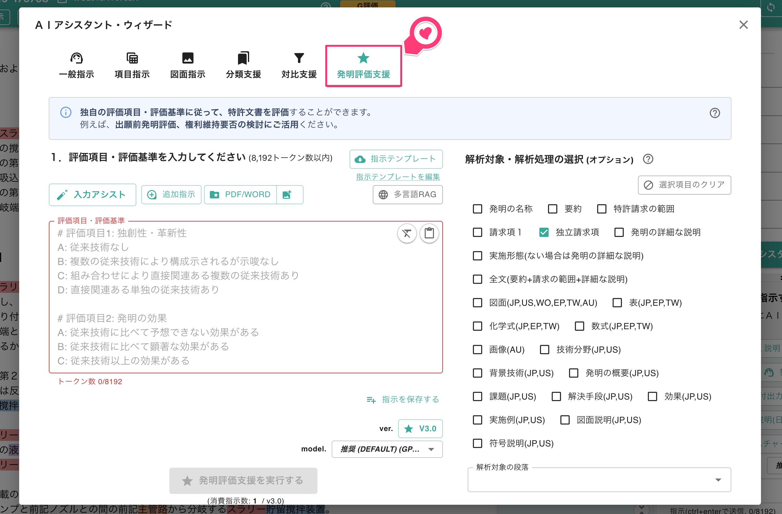782x514 pixels.
Task: Check the 全文(要約+請求の範囲+詳細な説明) checkbox
Action: coord(478,280)
